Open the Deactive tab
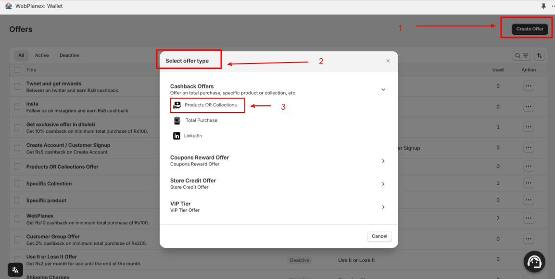The image size is (555, 279). (x=69, y=55)
